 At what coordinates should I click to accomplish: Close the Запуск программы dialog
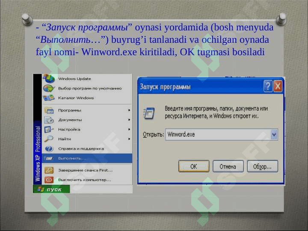[x=278, y=86]
